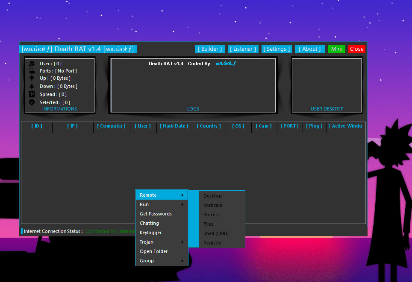412x282 pixels.
Task: Expand the Run submenu arrow
Action: 182,205
